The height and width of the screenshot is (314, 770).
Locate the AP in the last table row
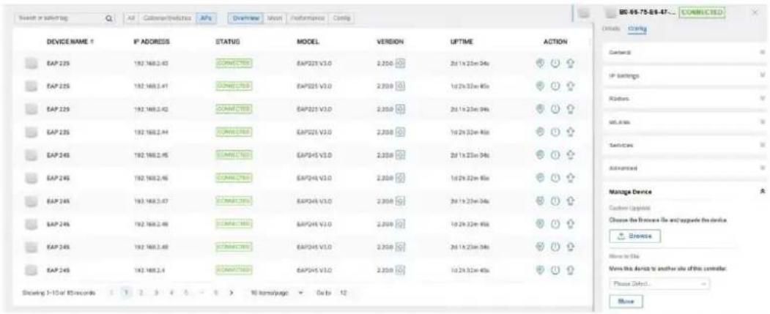[540, 270]
